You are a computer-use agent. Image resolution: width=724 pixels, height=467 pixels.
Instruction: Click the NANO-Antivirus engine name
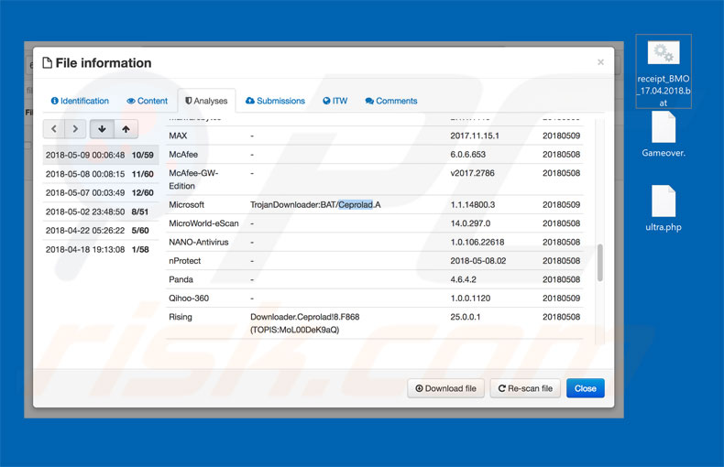(x=199, y=242)
